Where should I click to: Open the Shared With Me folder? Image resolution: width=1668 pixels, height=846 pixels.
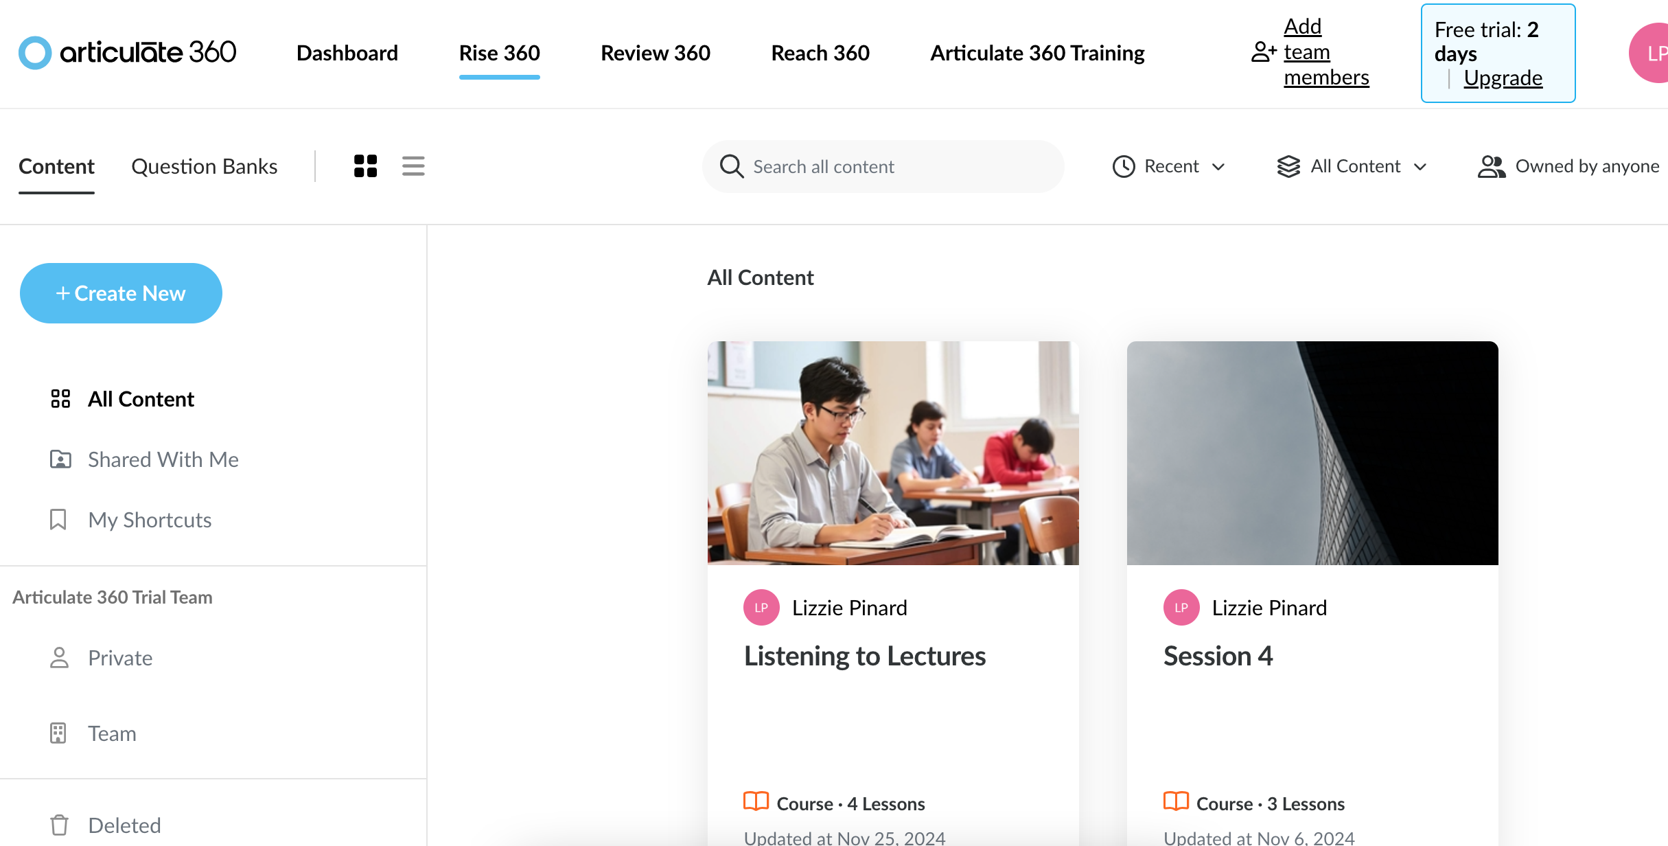pos(163,459)
